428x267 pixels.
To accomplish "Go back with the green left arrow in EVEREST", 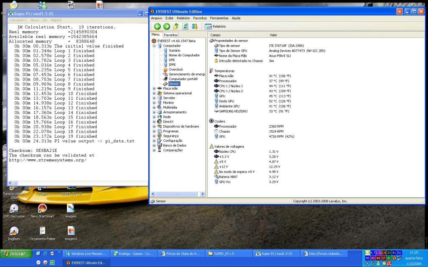I will pyautogui.click(x=157, y=26).
